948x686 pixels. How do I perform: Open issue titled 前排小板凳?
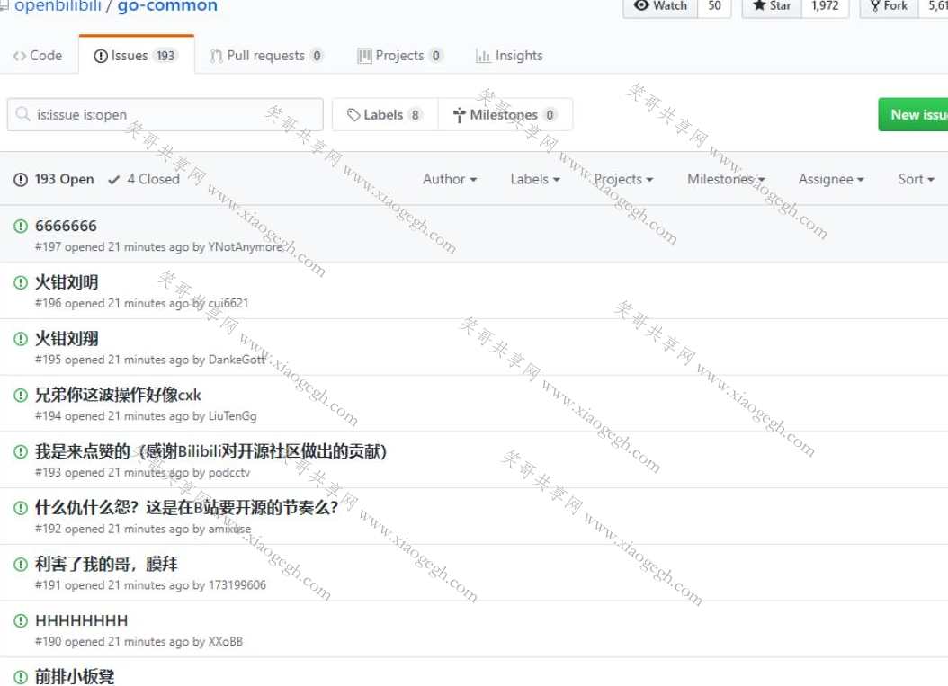(x=75, y=677)
